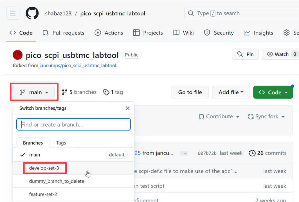299x202 pixels.
Task: Open upstream jancumps/pico_scpi_usbtmc_labtool link
Action: (x=78, y=66)
